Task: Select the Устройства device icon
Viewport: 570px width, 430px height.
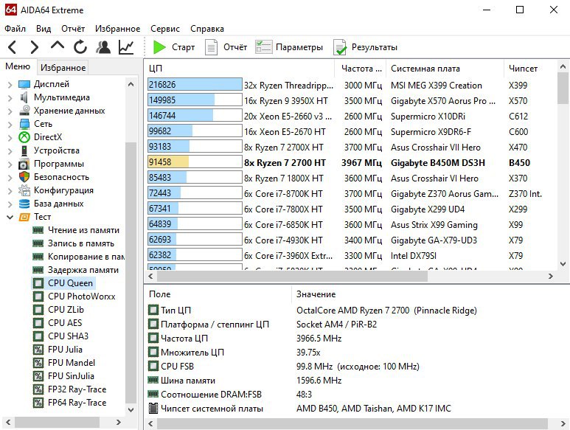Action: (24, 150)
